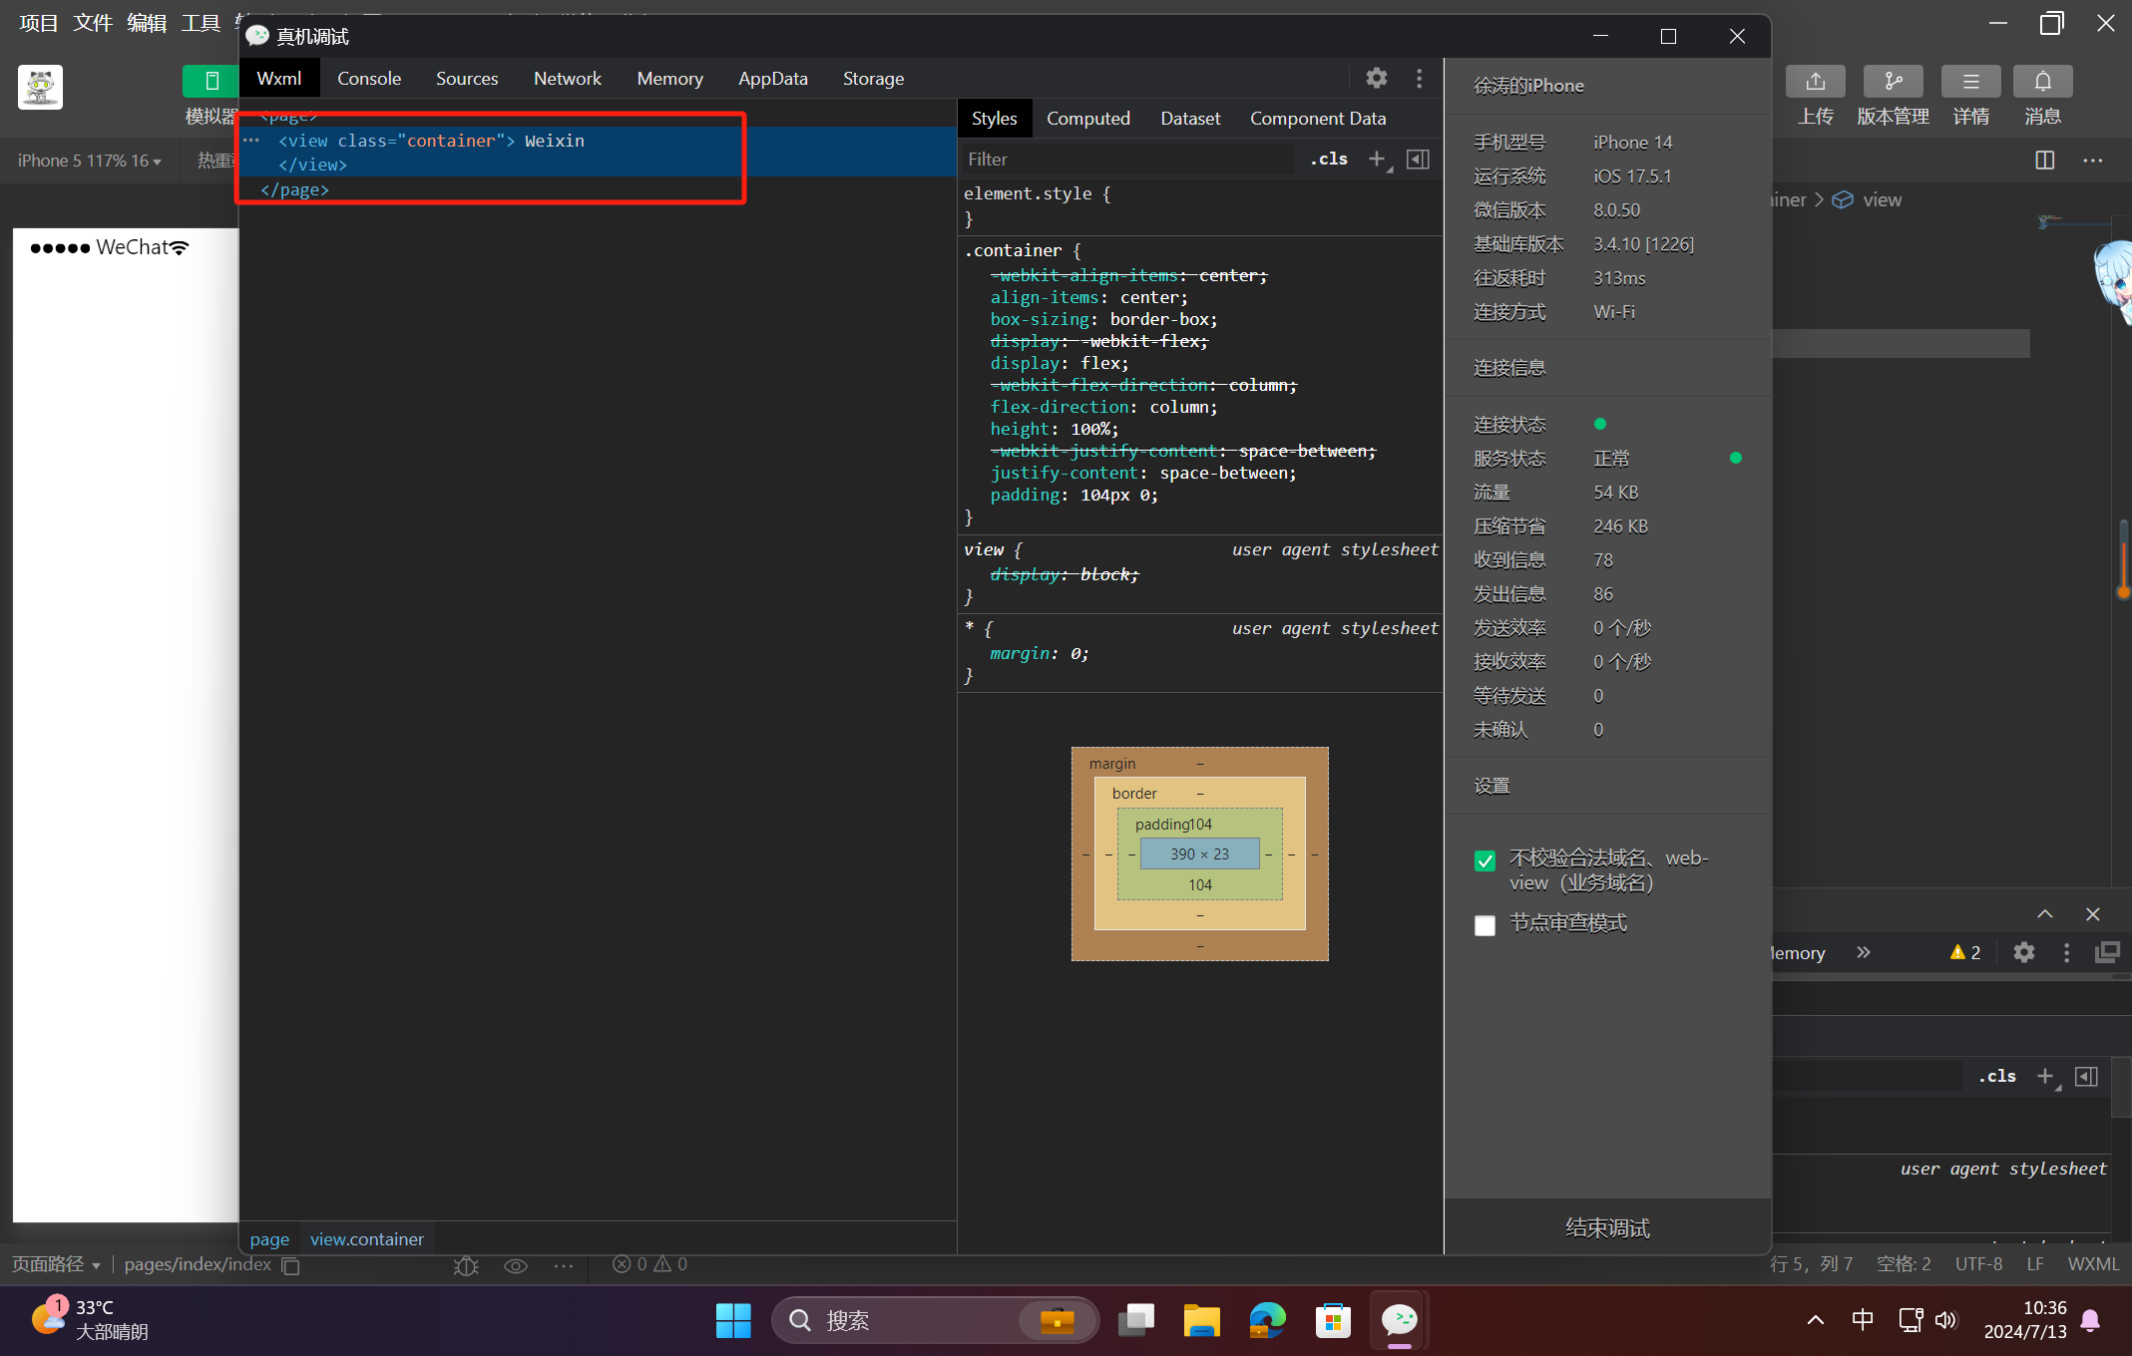
Task: Toggle the .cls element classes button
Action: pyautogui.click(x=1329, y=159)
